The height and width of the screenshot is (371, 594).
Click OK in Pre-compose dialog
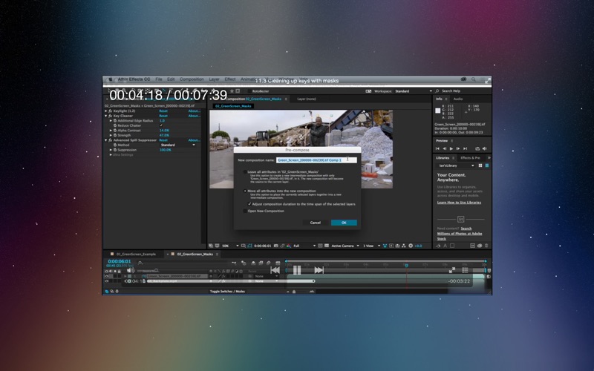tap(344, 223)
